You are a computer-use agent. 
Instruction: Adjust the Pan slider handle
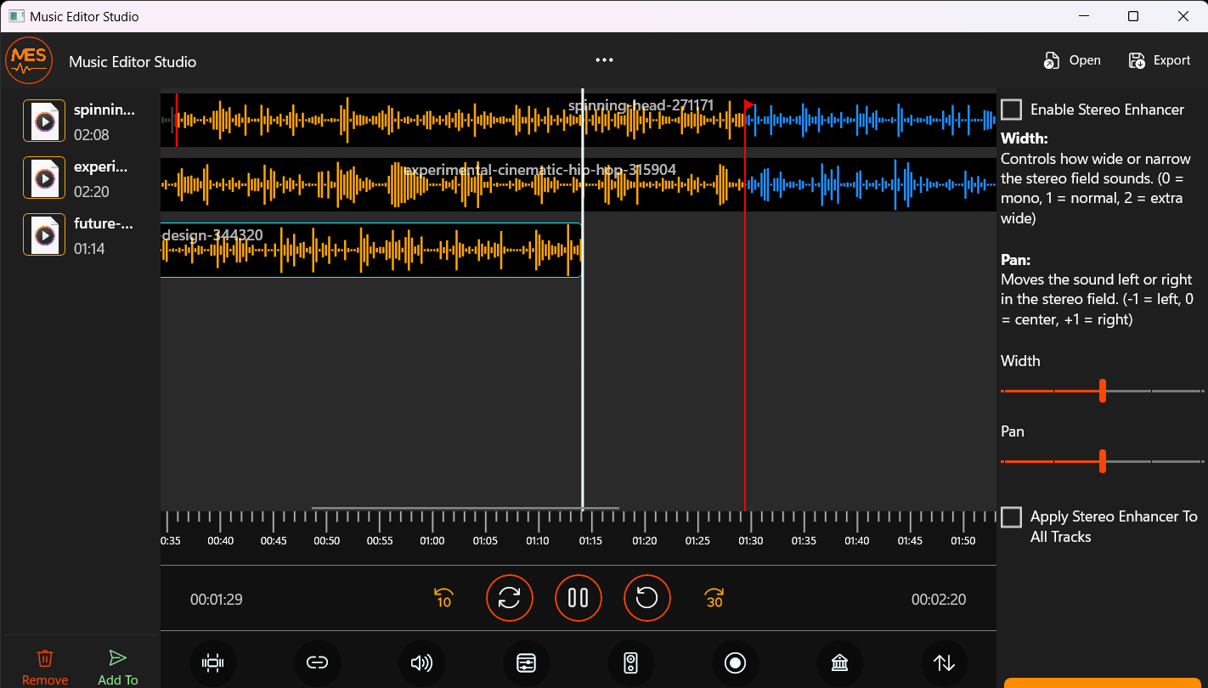[1101, 461]
